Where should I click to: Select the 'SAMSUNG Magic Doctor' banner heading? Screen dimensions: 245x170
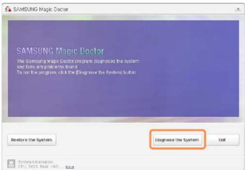tap(60, 51)
